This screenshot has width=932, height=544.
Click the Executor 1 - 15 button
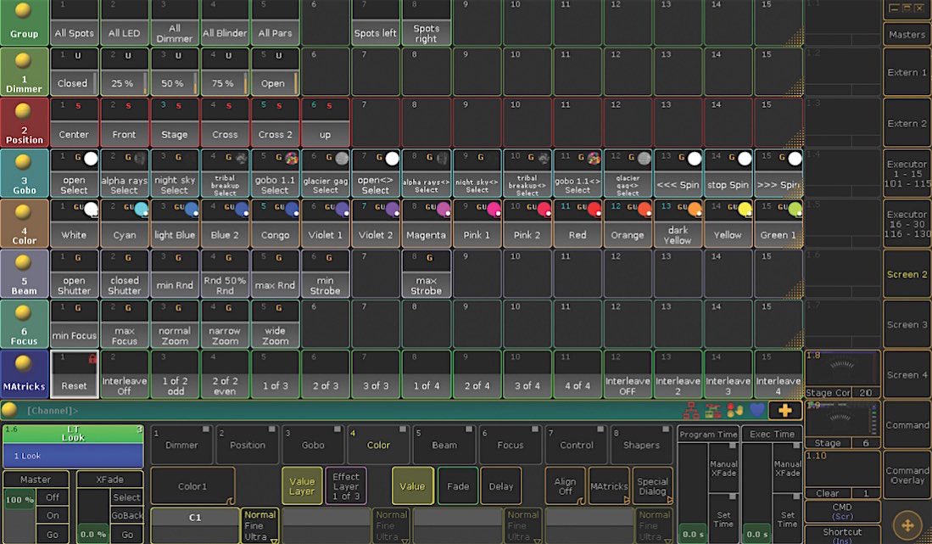(907, 173)
